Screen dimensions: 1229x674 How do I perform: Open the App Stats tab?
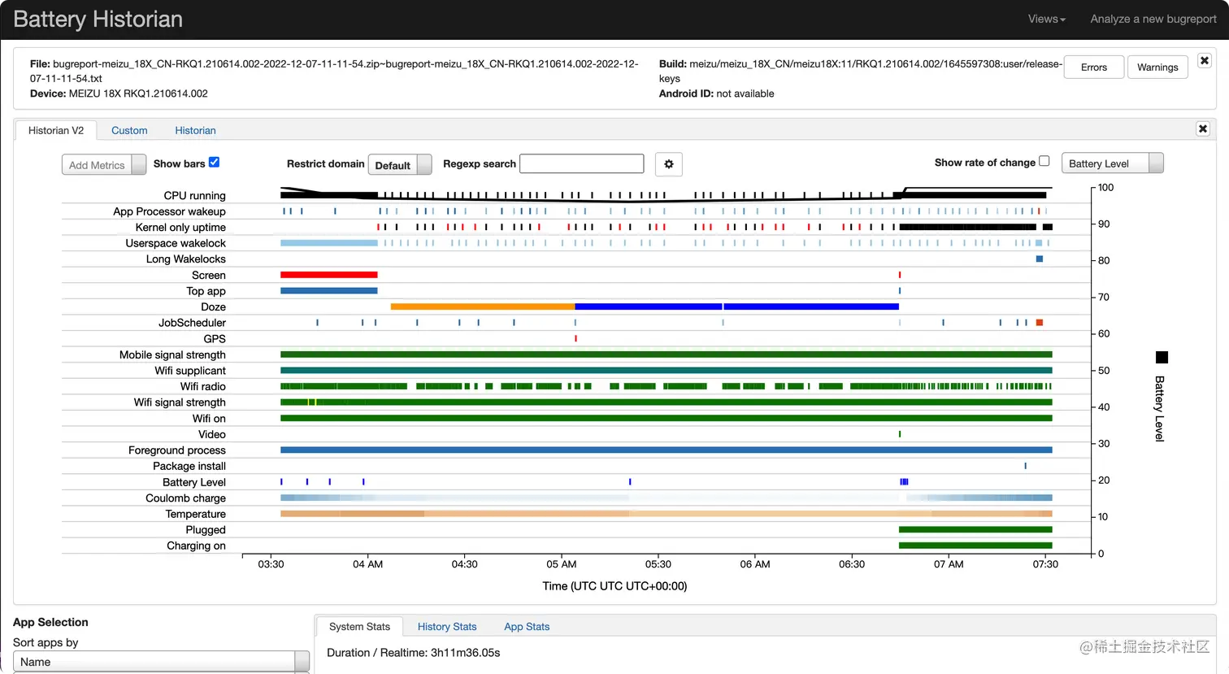click(x=527, y=627)
